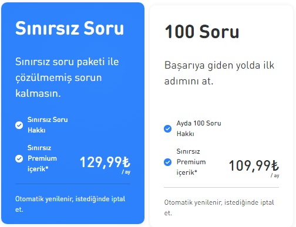Click the text 'Başarıya giden yolda ilk adımını at'
Image resolution: width=296 pixels, height=227 pixels.
[x=219, y=73]
